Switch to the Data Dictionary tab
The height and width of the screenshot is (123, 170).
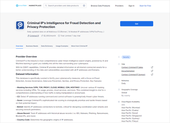point(47,46)
